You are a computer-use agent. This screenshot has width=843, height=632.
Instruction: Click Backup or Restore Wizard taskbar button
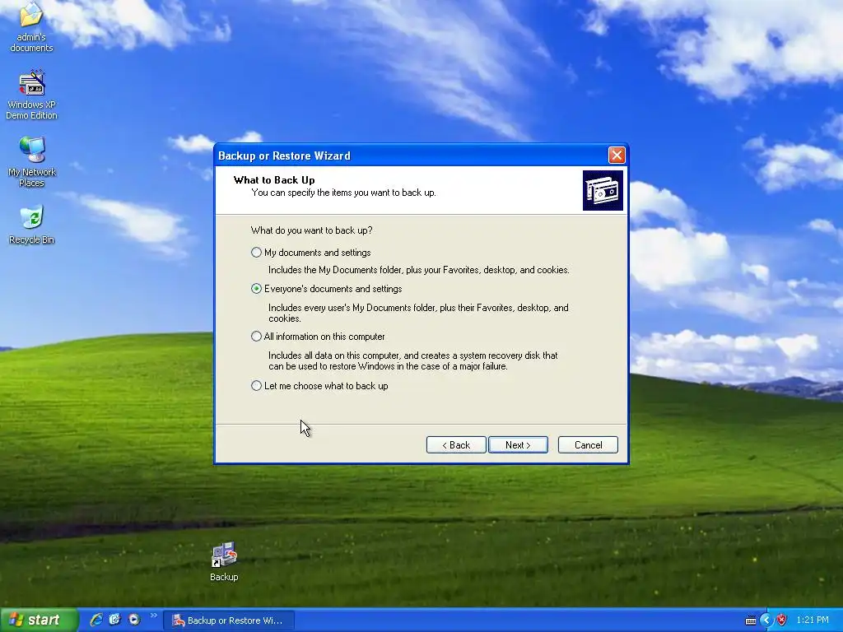[x=229, y=620]
